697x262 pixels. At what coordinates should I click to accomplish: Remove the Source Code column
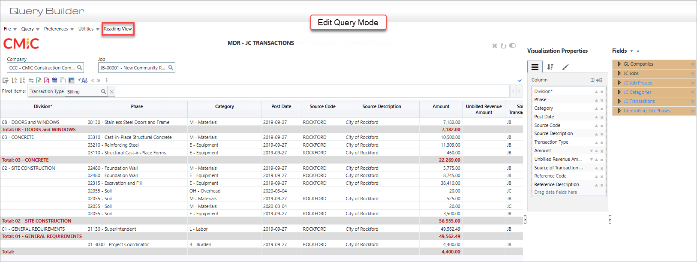click(x=602, y=126)
